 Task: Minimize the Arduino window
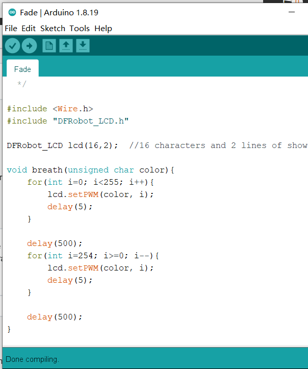click(292, 12)
